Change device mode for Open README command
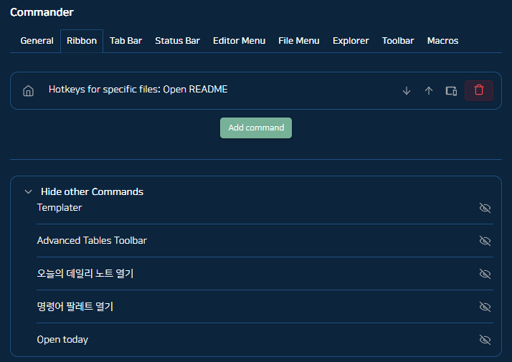Viewport: 512px width, 362px height. click(451, 91)
